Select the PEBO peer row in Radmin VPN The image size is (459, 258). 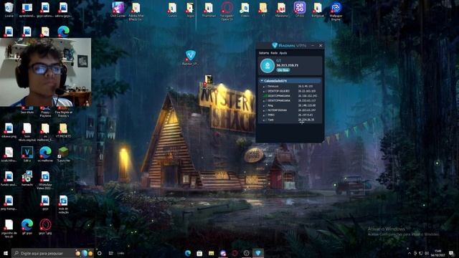(x=290, y=115)
